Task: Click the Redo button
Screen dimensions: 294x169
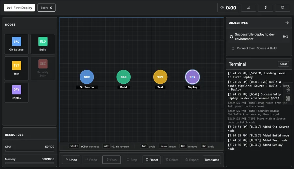Action: (91, 160)
